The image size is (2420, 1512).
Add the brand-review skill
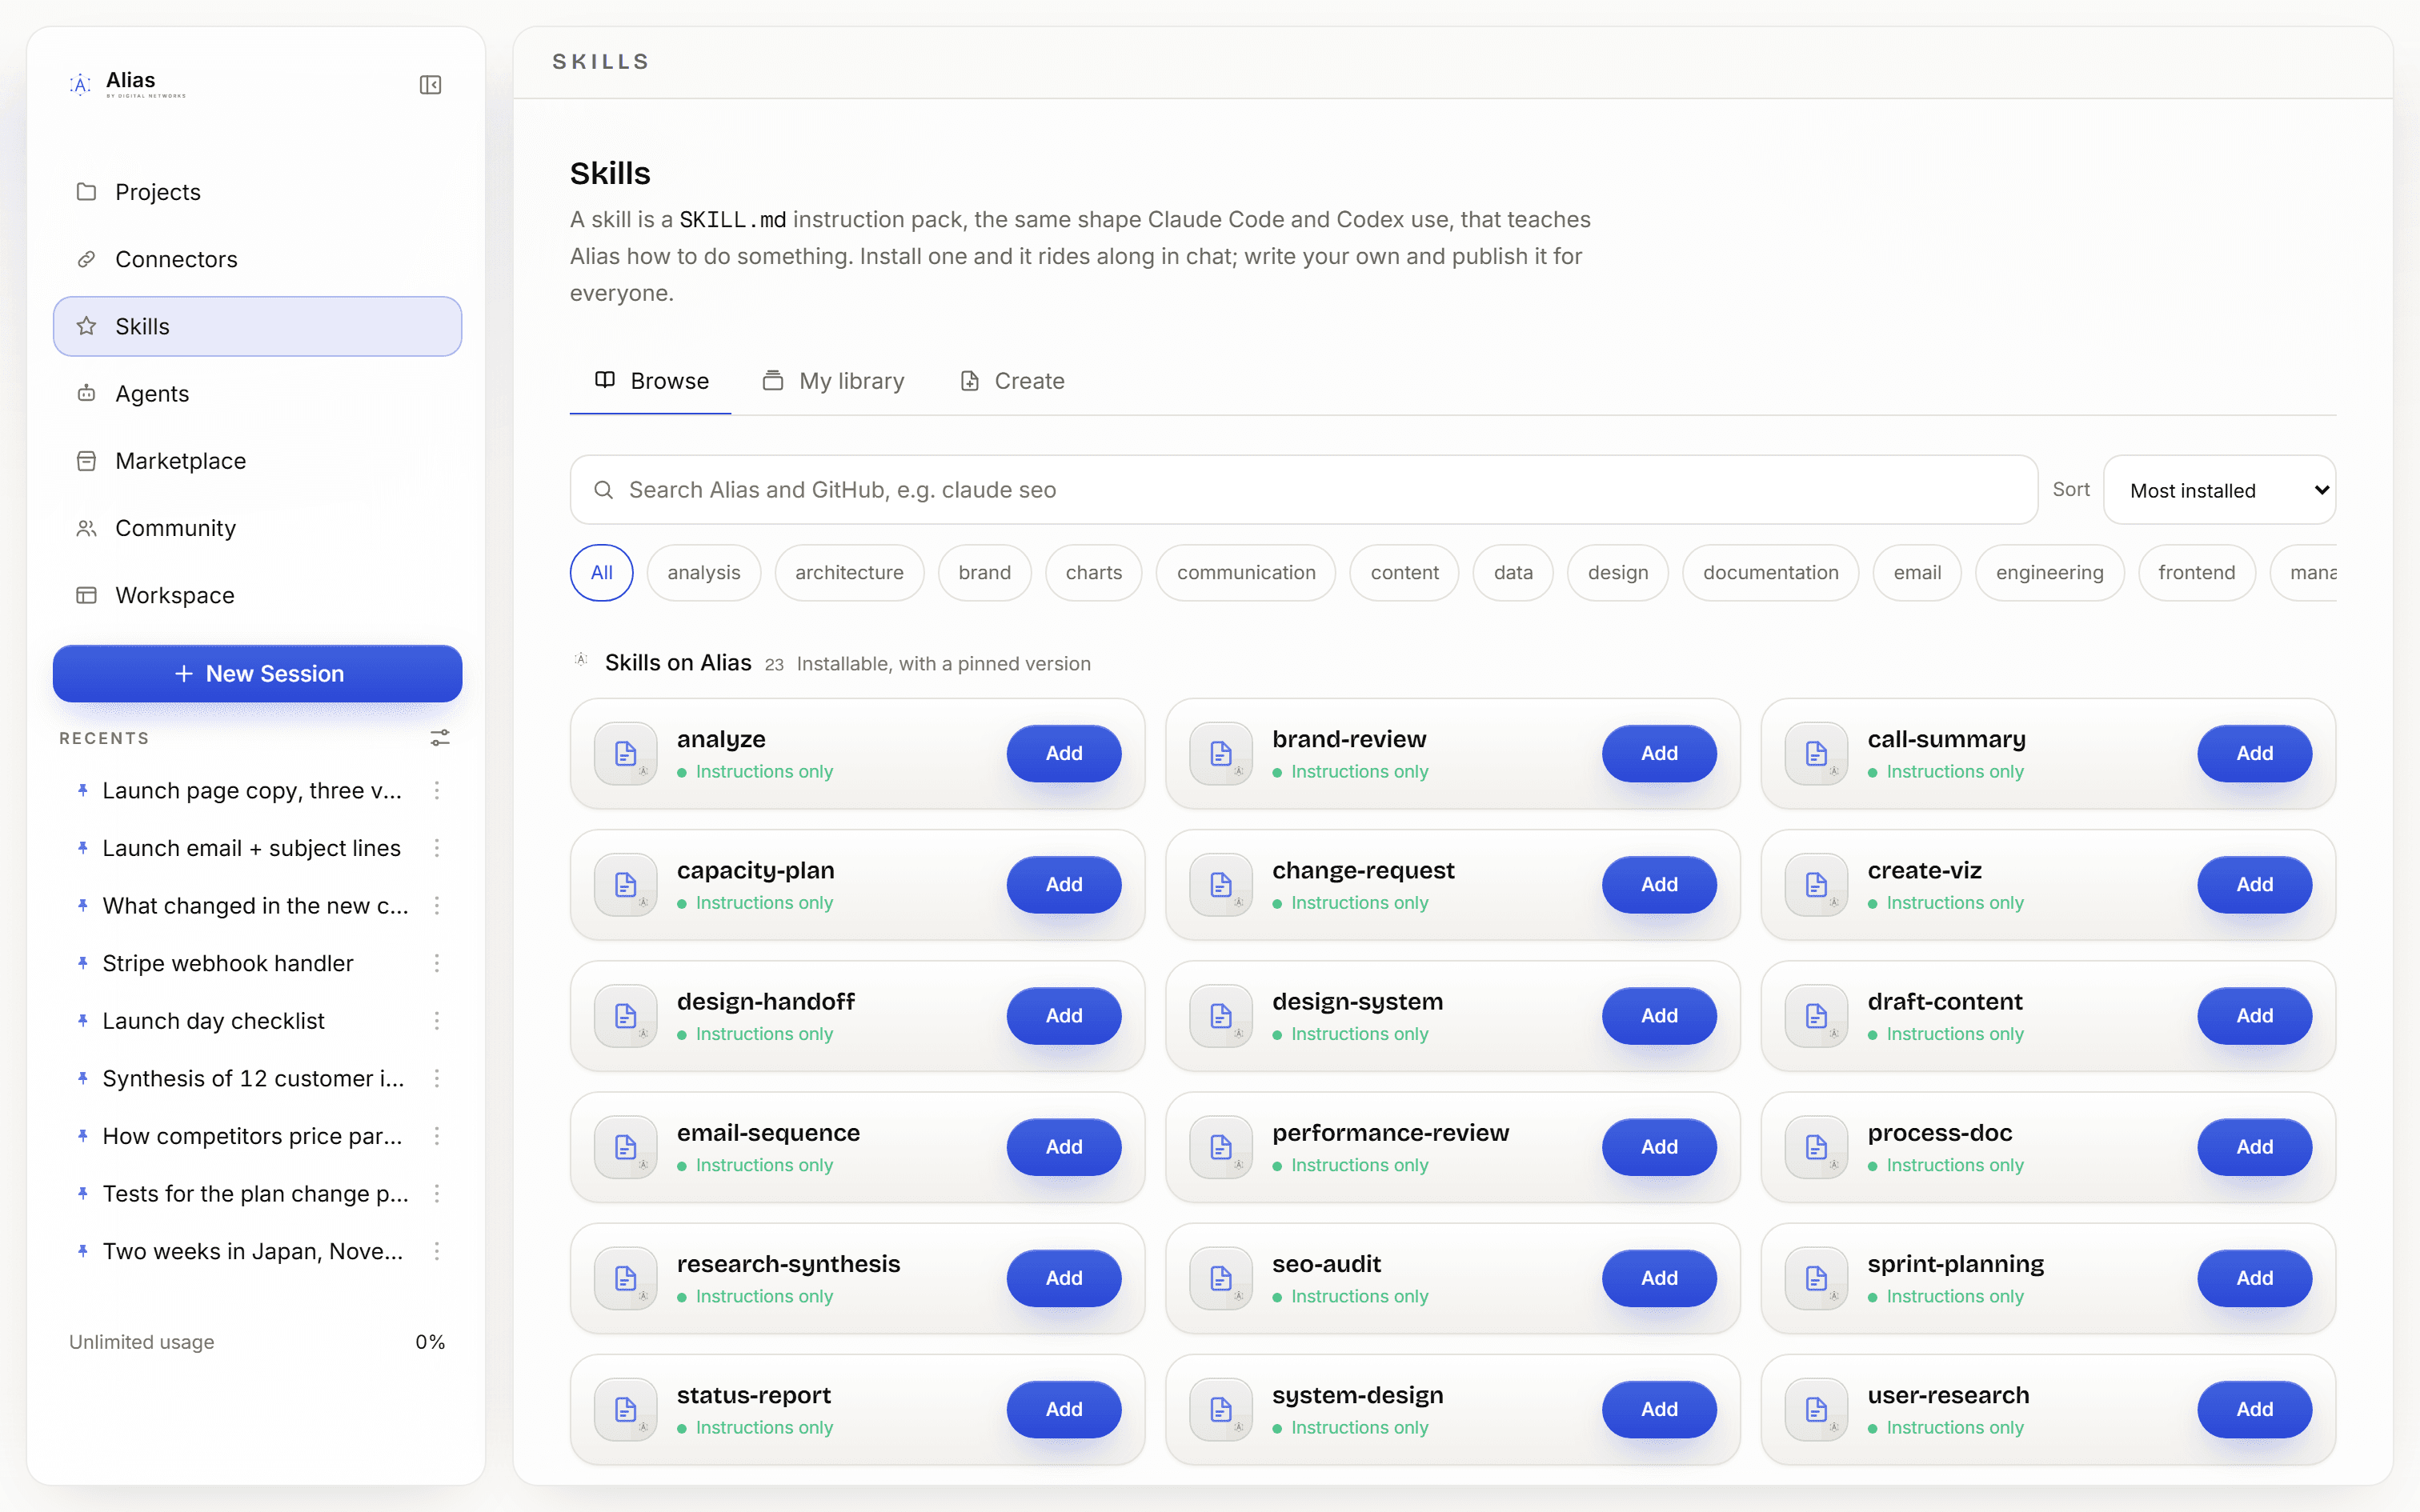pyautogui.click(x=1659, y=754)
